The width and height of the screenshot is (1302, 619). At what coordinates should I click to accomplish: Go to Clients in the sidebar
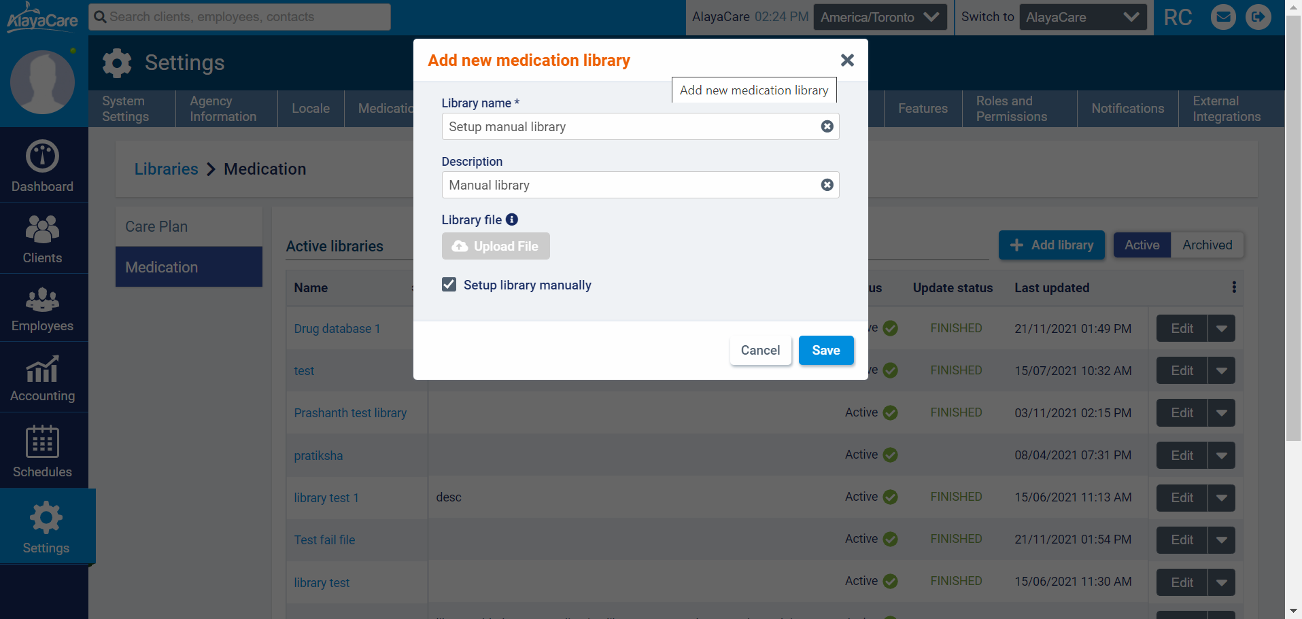(x=42, y=238)
